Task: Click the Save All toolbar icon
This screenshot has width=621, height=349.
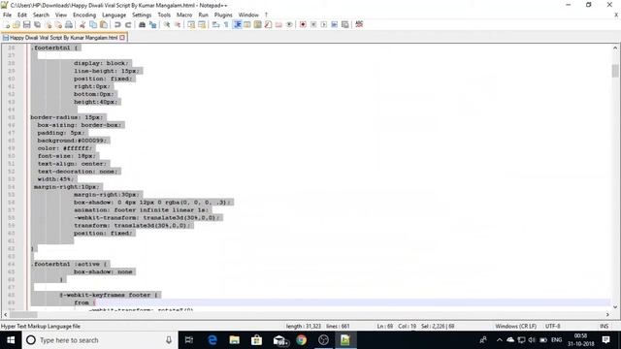Action: click(38, 24)
